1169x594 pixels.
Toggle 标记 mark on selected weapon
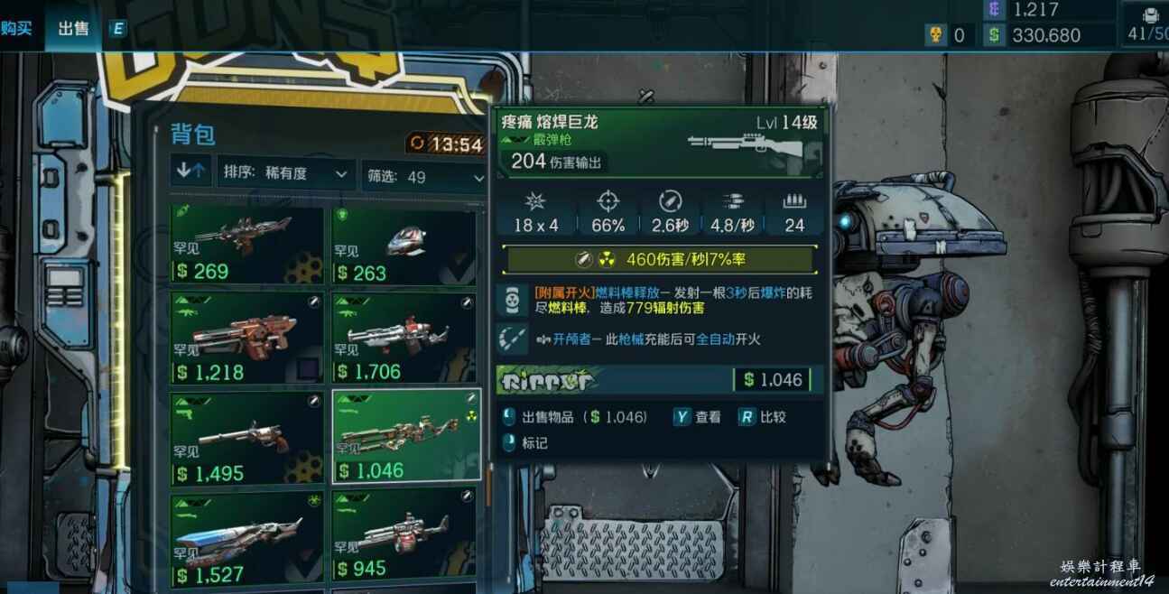pos(524,443)
